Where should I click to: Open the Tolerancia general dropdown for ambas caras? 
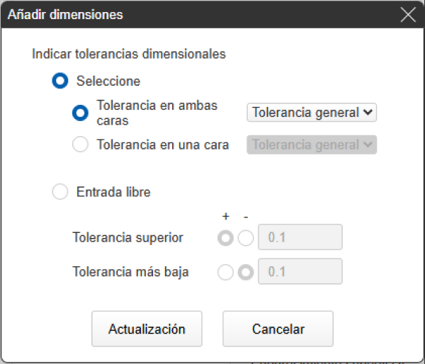click(x=312, y=113)
